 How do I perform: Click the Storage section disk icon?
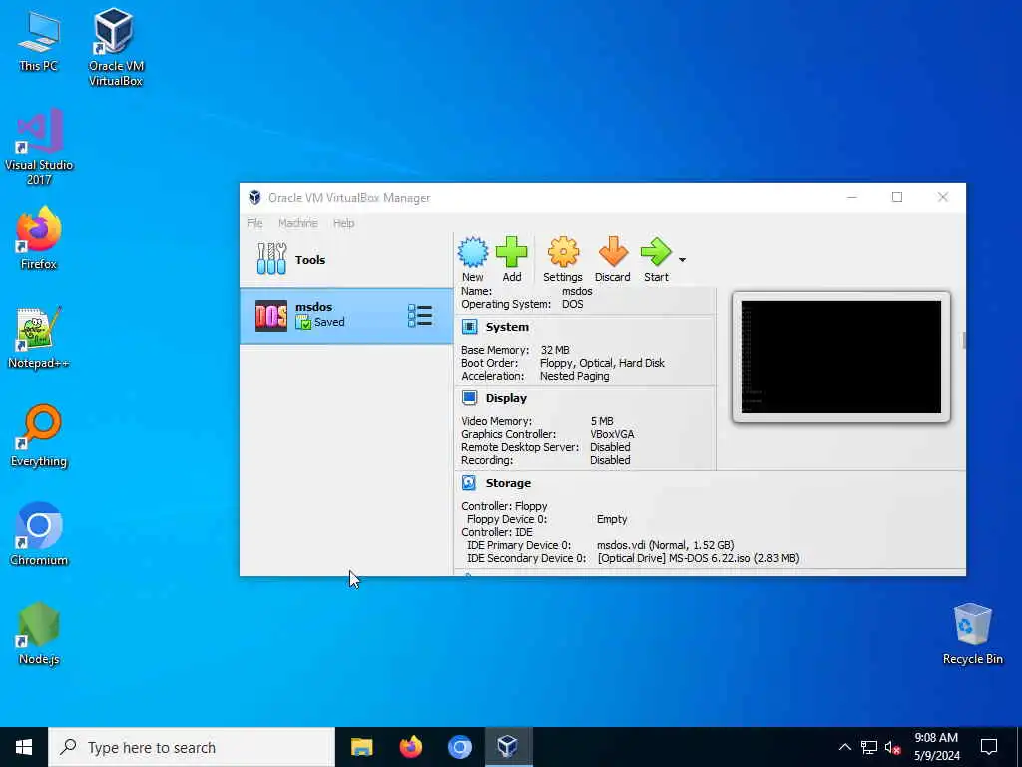point(469,482)
